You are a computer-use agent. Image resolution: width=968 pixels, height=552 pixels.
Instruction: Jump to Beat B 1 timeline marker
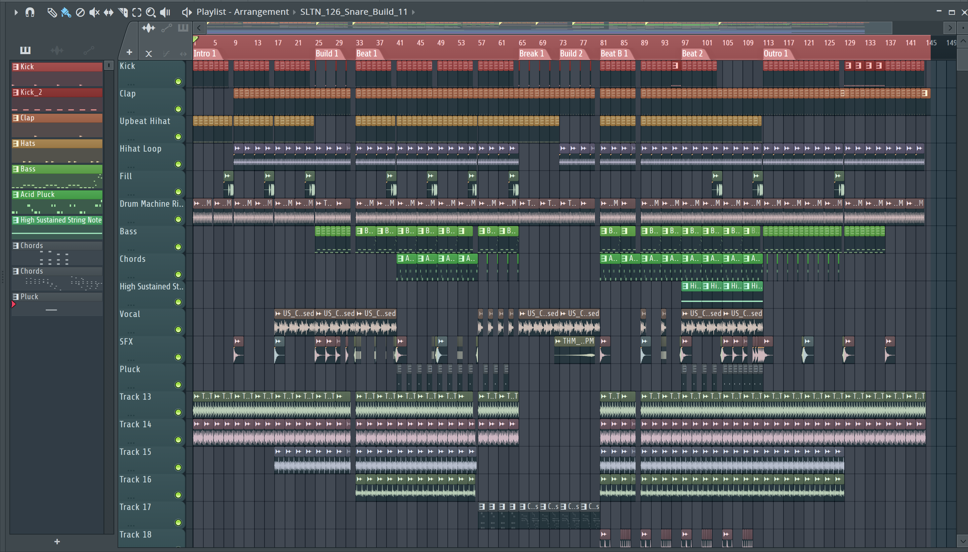pos(614,53)
